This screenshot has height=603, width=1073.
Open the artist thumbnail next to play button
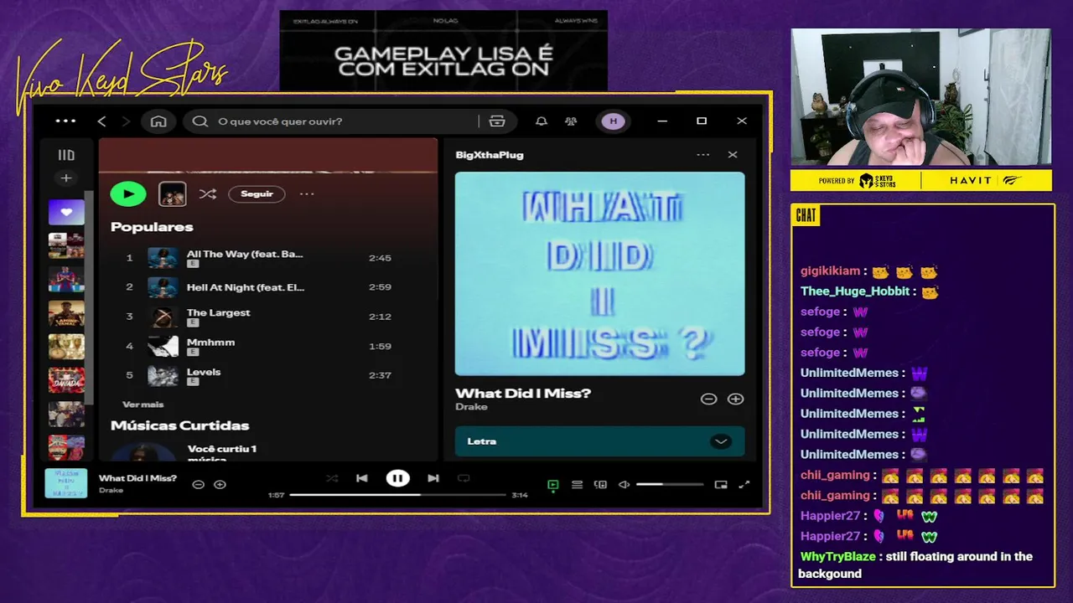(173, 193)
